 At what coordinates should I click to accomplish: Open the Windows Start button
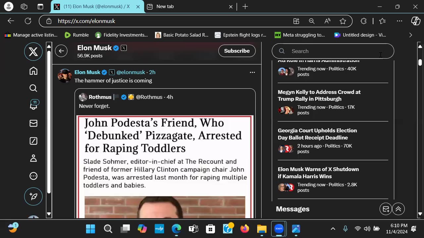(x=90, y=229)
